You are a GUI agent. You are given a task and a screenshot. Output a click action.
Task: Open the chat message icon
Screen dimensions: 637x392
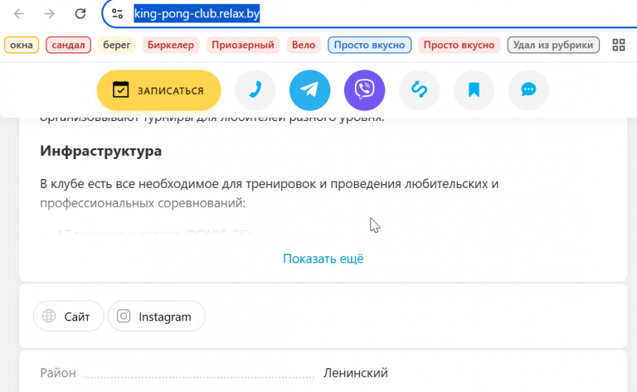point(528,90)
